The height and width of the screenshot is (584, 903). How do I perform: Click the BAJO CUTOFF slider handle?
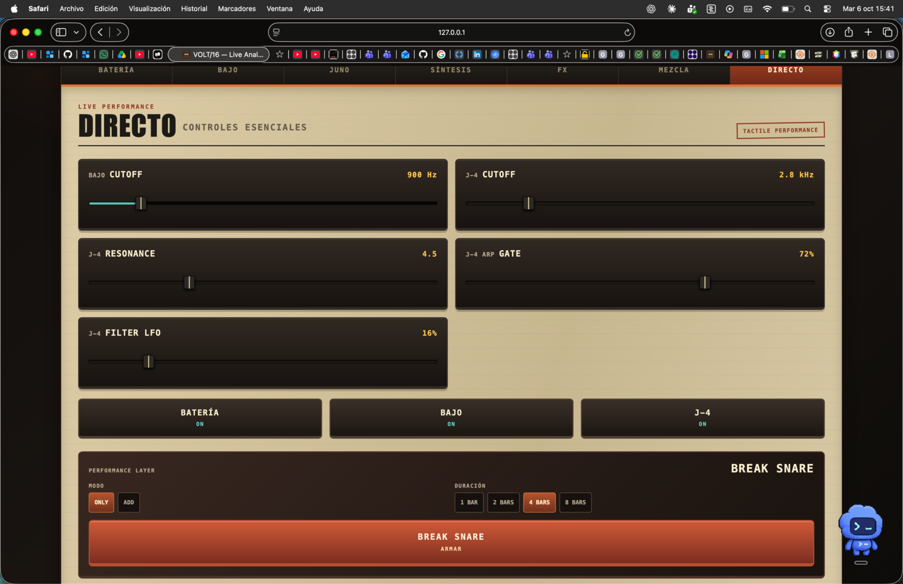[x=141, y=203]
